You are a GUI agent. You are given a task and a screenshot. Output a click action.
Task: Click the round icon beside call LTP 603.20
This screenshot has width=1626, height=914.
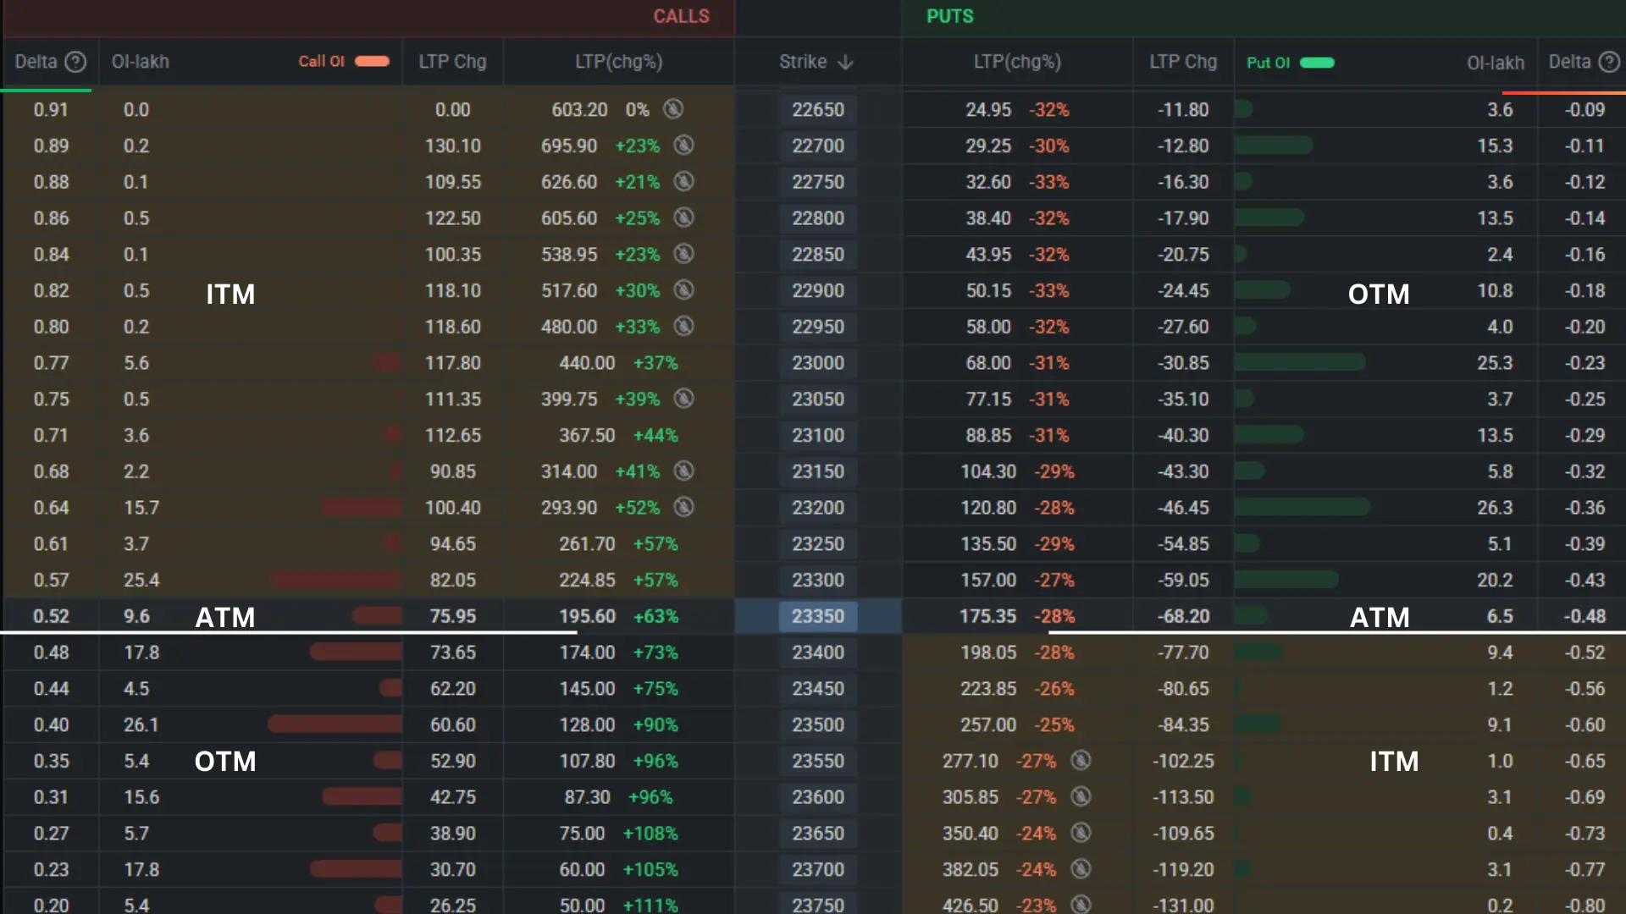pos(673,109)
